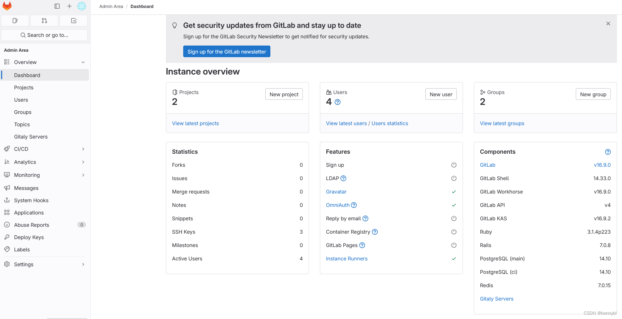The width and height of the screenshot is (622, 319).
Task: Click the GitLab fox logo
Action: click(7, 6)
